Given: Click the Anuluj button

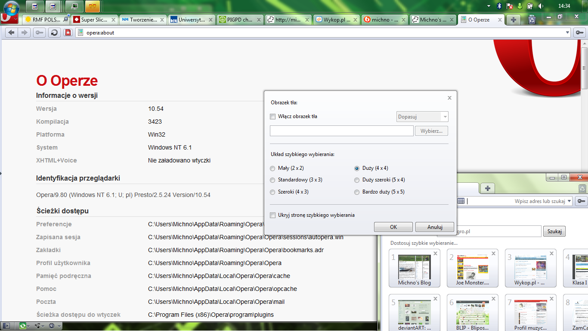Looking at the screenshot, I should [x=435, y=227].
